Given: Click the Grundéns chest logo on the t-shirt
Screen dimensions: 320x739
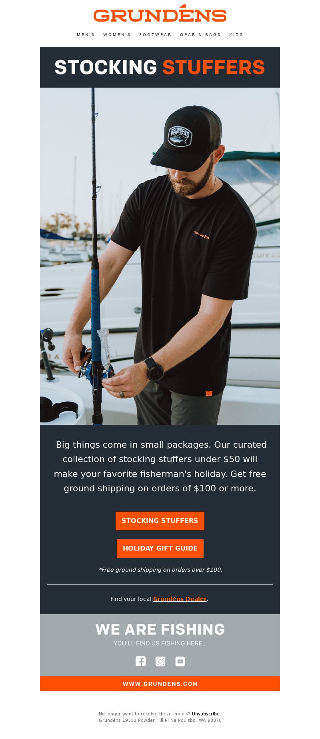Looking at the screenshot, I should click(x=201, y=235).
